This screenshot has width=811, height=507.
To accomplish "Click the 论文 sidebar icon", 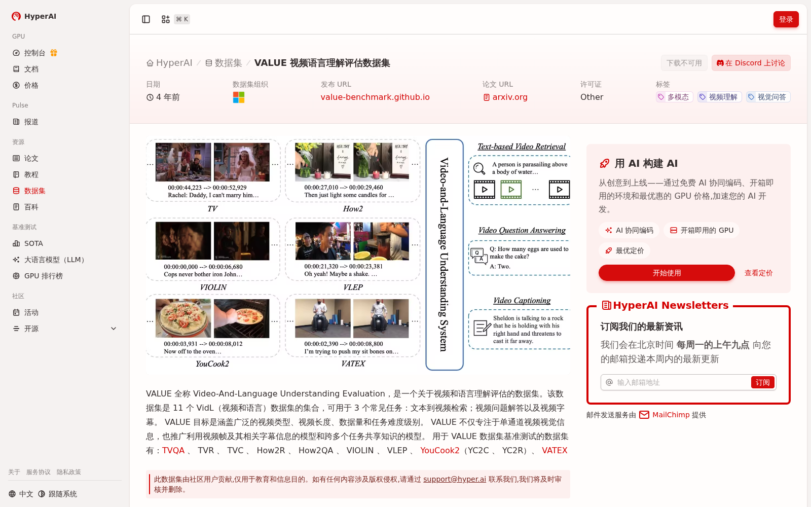I will coord(16,158).
